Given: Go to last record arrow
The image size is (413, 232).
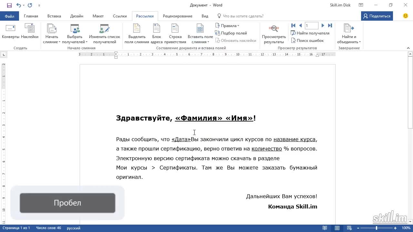Looking at the screenshot, I should [x=330, y=25].
